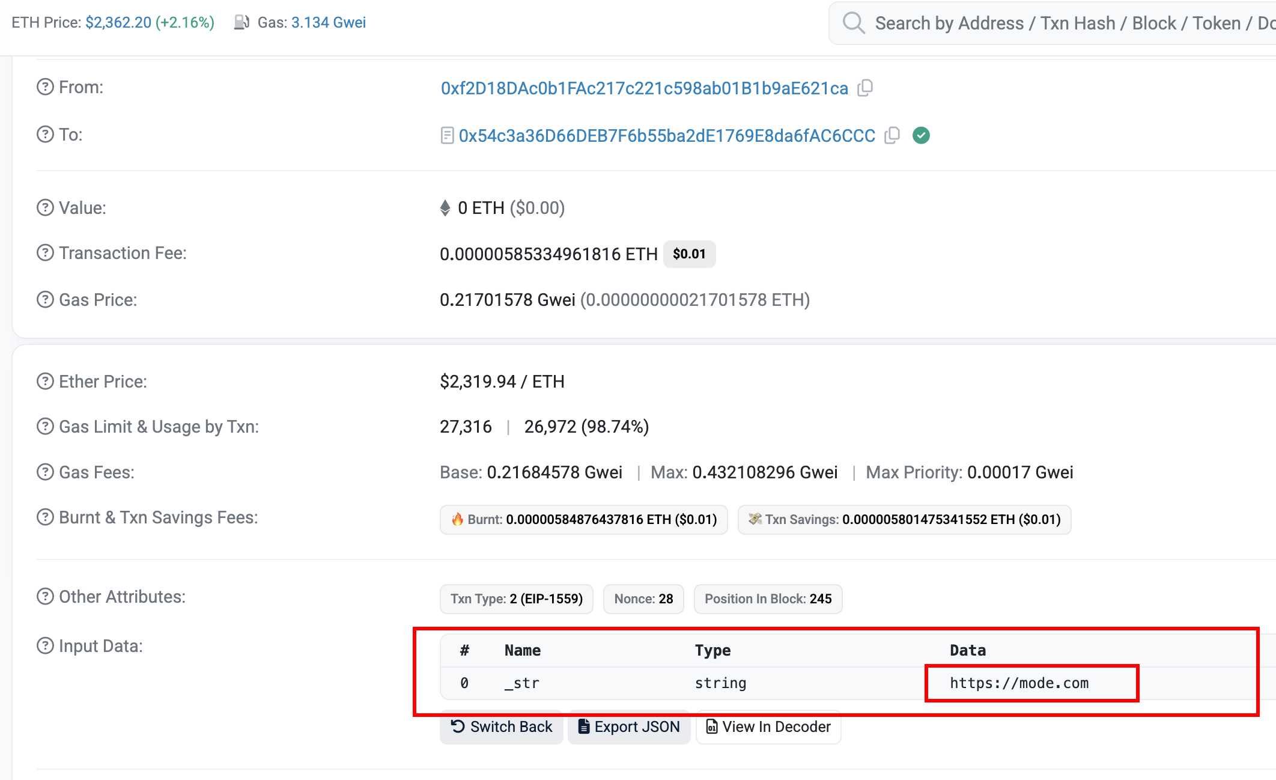Viewport: 1276px width, 780px height.
Task: Click the Txn Savings fee badge
Action: (905, 520)
